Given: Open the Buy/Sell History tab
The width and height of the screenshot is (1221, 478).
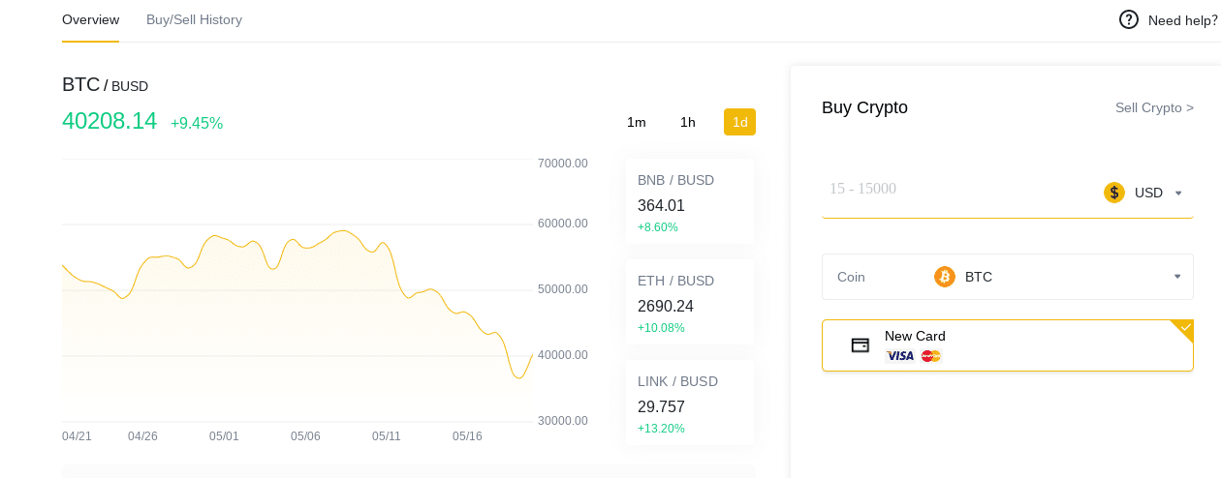Looking at the screenshot, I should [194, 20].
